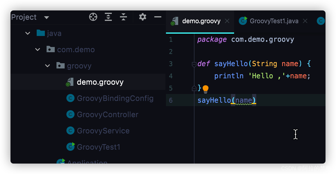Open Project panel gear options
The width and height of the screenshot is (336, 174).
(x=142, y=17)
